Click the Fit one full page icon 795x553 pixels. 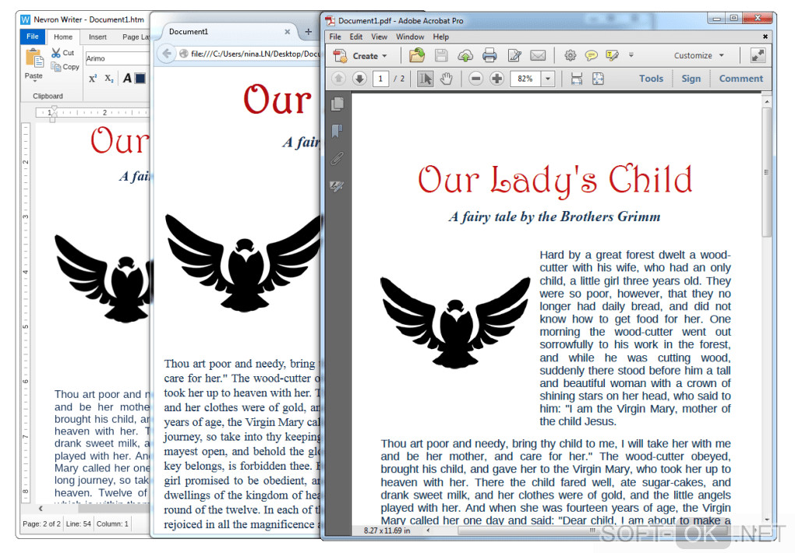click(x=599, y=79)
